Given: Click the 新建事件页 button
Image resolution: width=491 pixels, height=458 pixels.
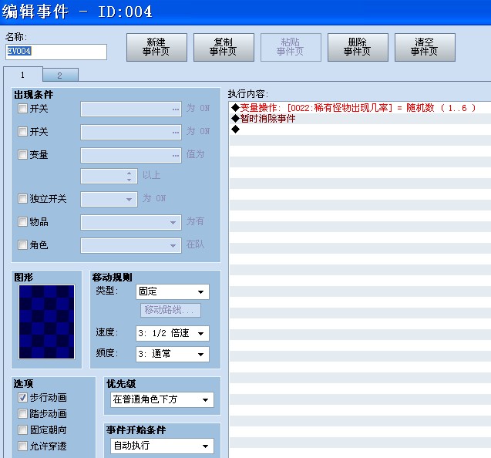Looking at the screenshot, I should coord(156,47).
